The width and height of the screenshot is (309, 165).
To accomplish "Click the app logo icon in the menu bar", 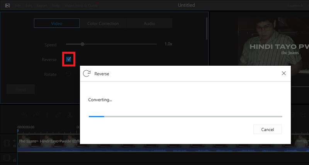I will [x=7, y=5].
